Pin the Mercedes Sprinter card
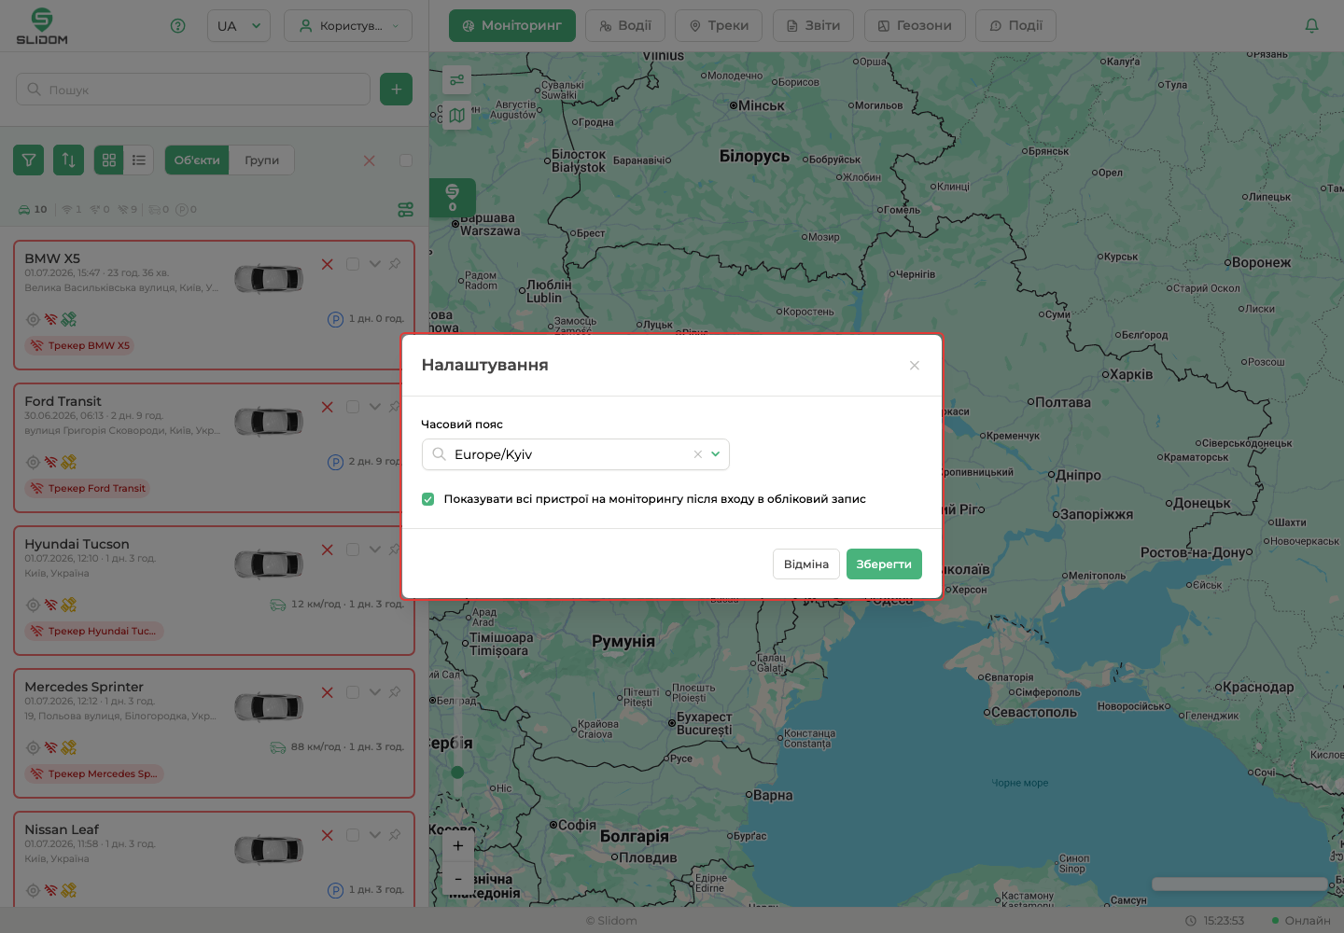 click(x=395, y=692)
